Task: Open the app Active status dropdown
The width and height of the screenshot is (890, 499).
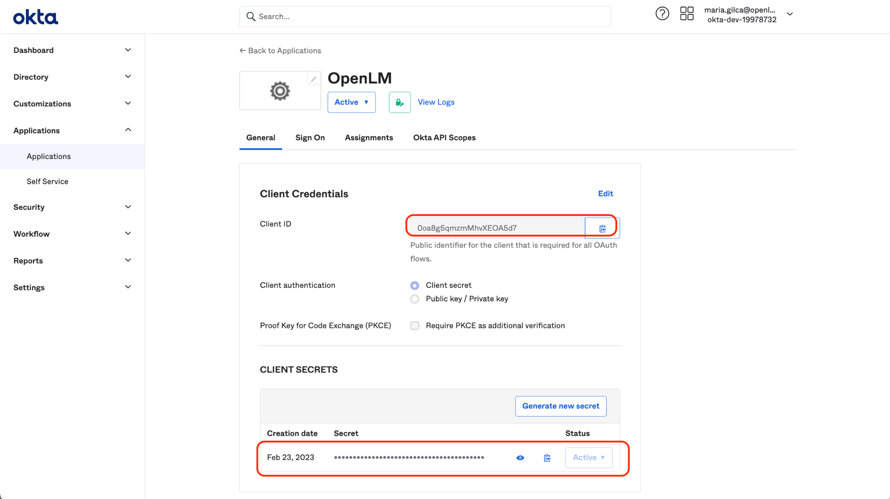Action: click(x=351, y=102)
